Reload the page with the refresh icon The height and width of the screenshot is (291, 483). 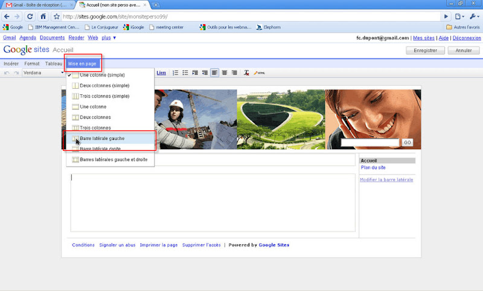point(30,17)
